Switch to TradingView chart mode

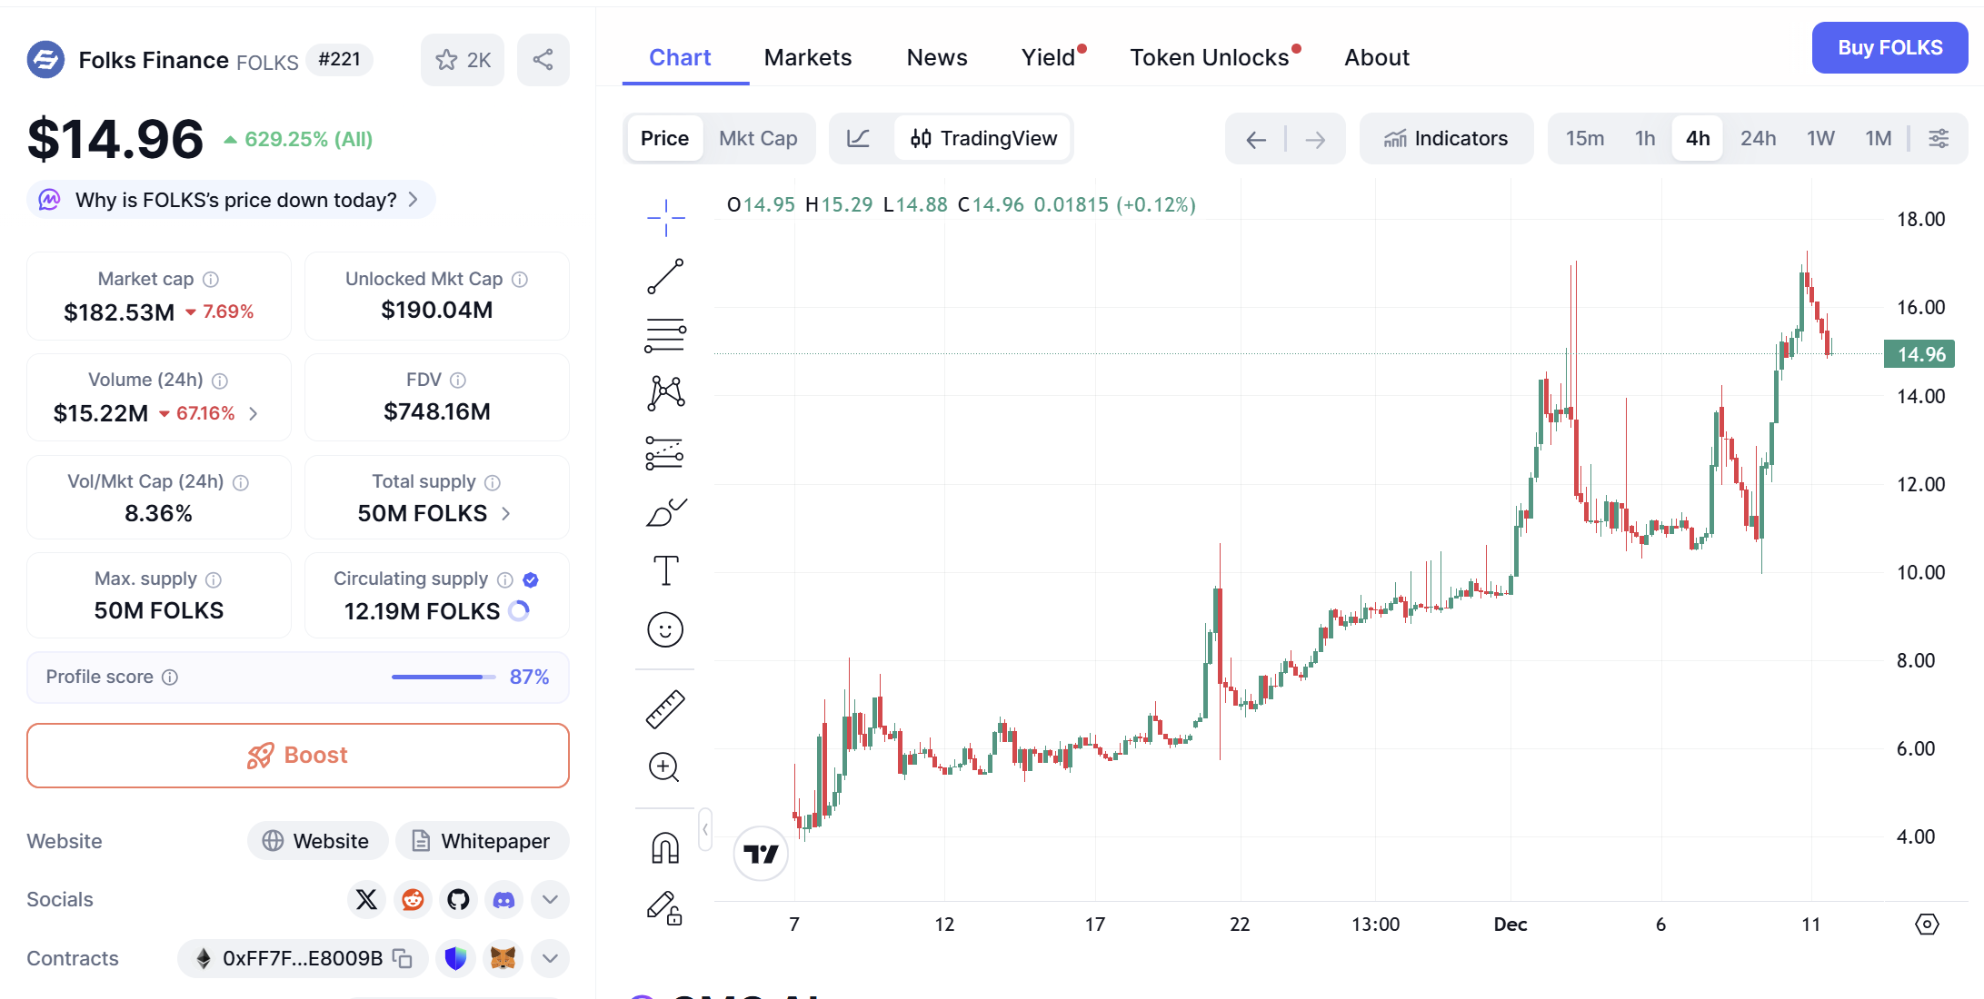point(983,138)
